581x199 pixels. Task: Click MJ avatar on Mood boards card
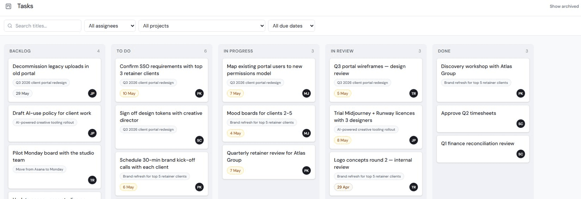[306, 133]
